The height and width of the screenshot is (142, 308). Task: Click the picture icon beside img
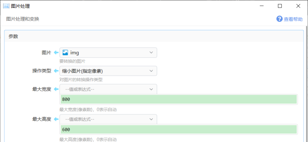click(x=65, y=53)
